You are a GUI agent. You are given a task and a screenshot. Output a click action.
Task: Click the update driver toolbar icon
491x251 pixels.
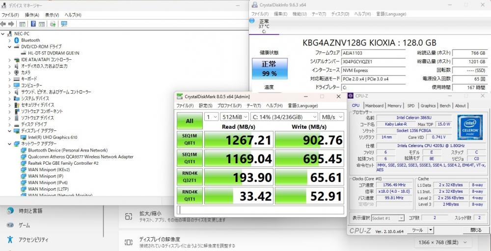[53, 24]
